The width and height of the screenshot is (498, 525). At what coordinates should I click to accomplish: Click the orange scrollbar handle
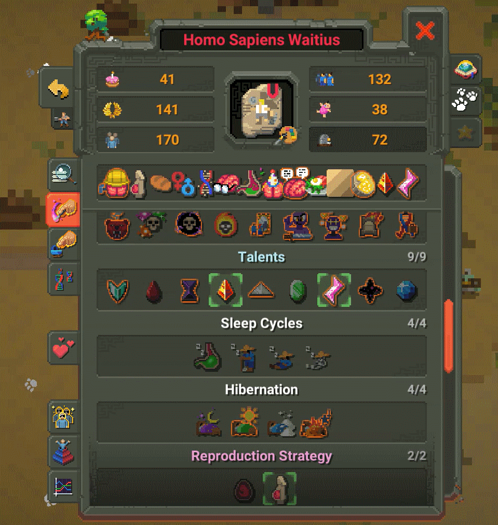click(449, 336)
